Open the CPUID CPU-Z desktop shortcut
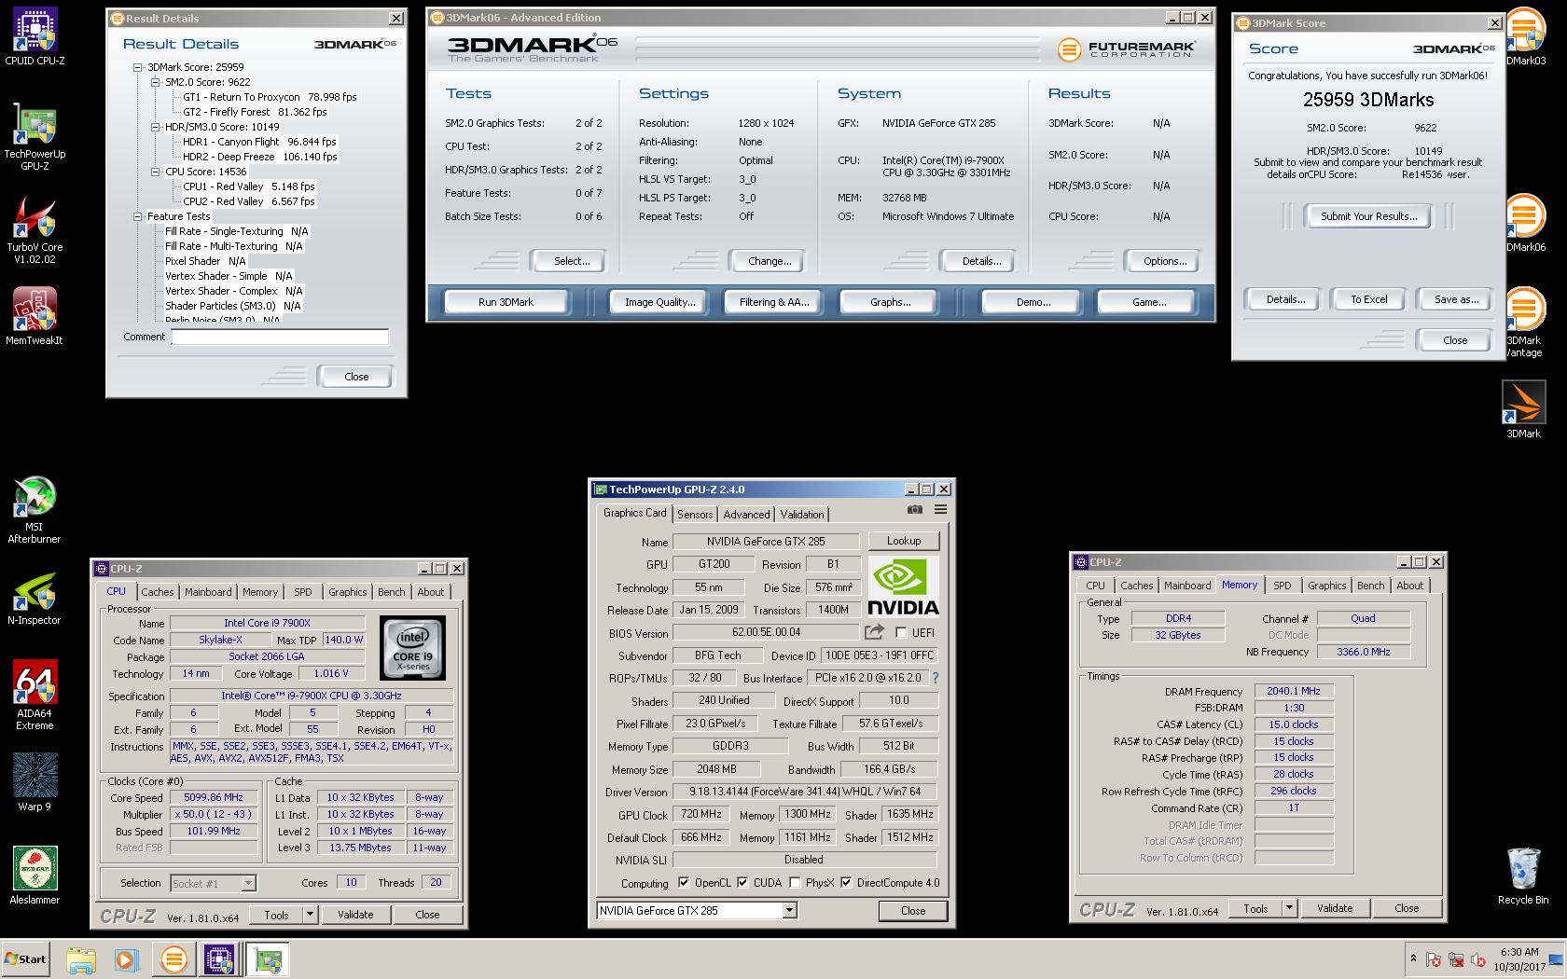This screenshot has width=1567, height=979. tap(35, 36)
